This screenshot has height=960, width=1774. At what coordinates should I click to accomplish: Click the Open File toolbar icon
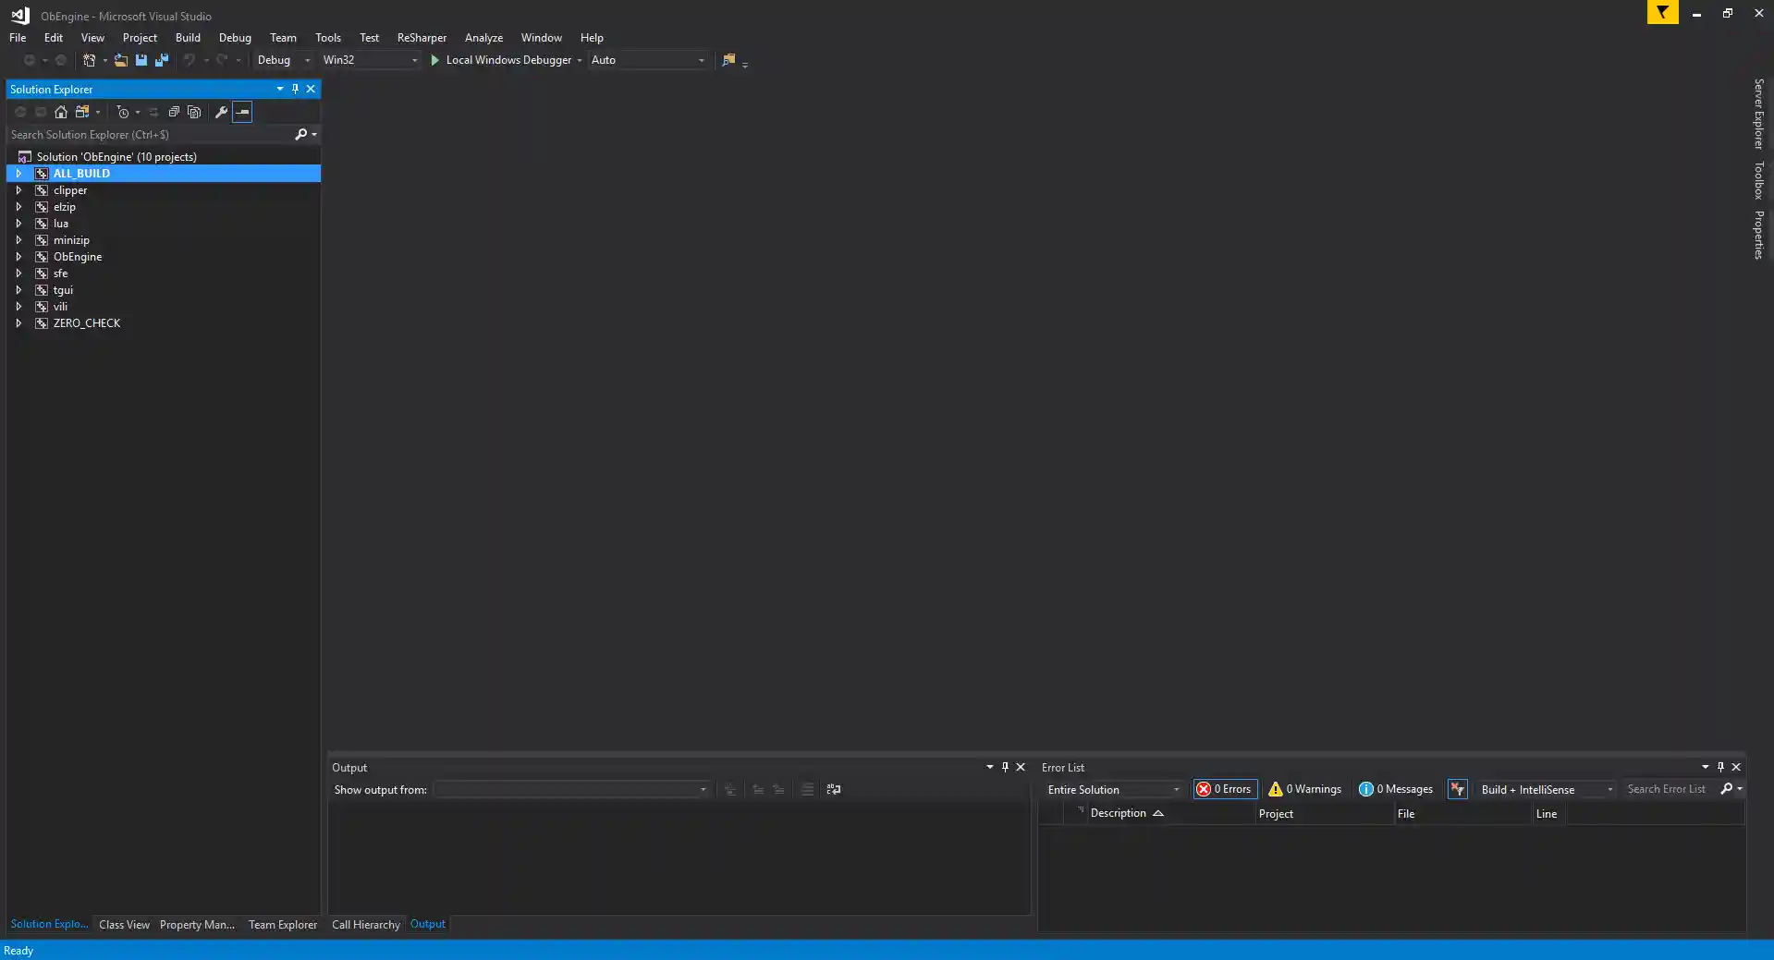pyautogui.click(x=120, y=60)
